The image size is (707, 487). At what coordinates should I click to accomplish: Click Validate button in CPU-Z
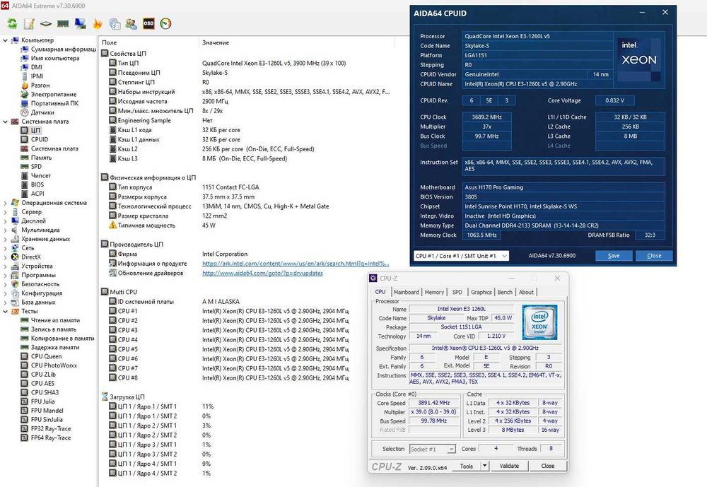(x=509, y=466)
